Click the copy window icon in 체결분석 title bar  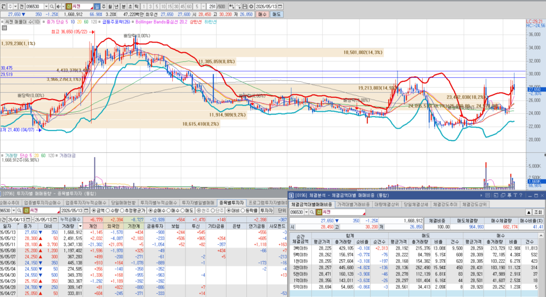[503, 195]
